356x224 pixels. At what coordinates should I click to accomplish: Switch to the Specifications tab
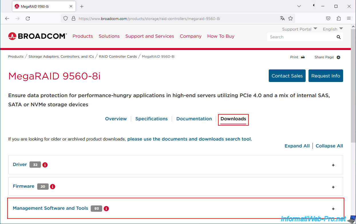(x=151, y=119)
